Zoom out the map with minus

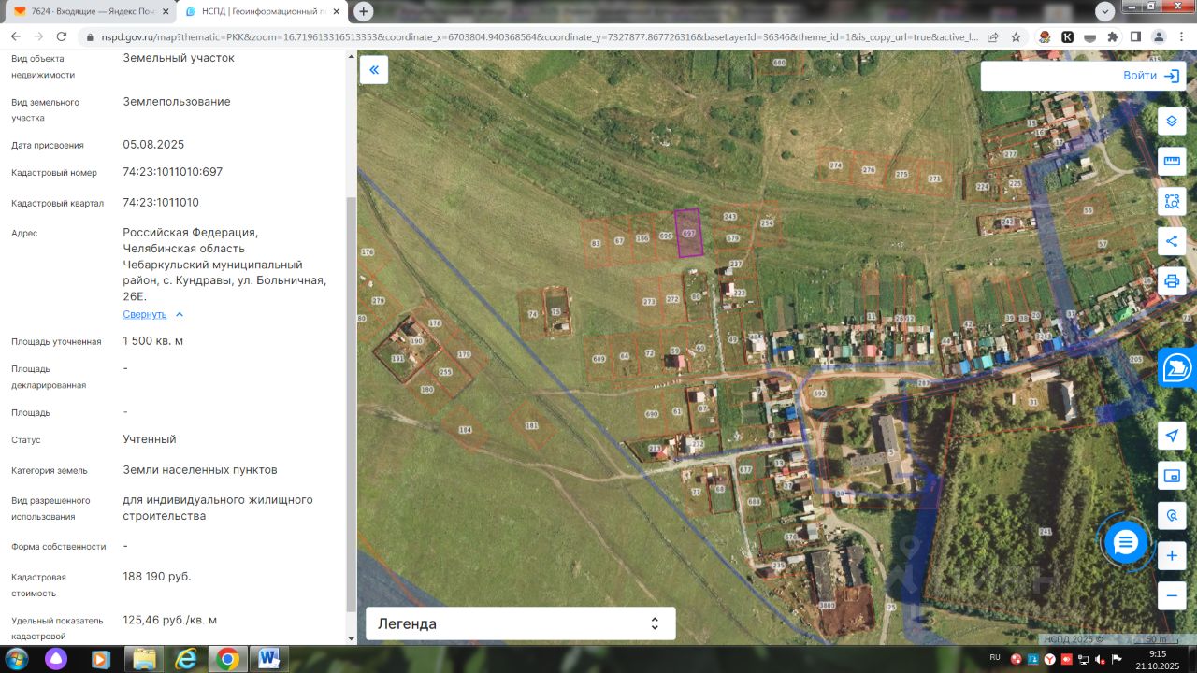click(x=1172, y=595)
